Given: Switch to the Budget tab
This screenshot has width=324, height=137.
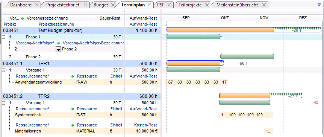Looking at the screenshot, I should pos(101,5).
